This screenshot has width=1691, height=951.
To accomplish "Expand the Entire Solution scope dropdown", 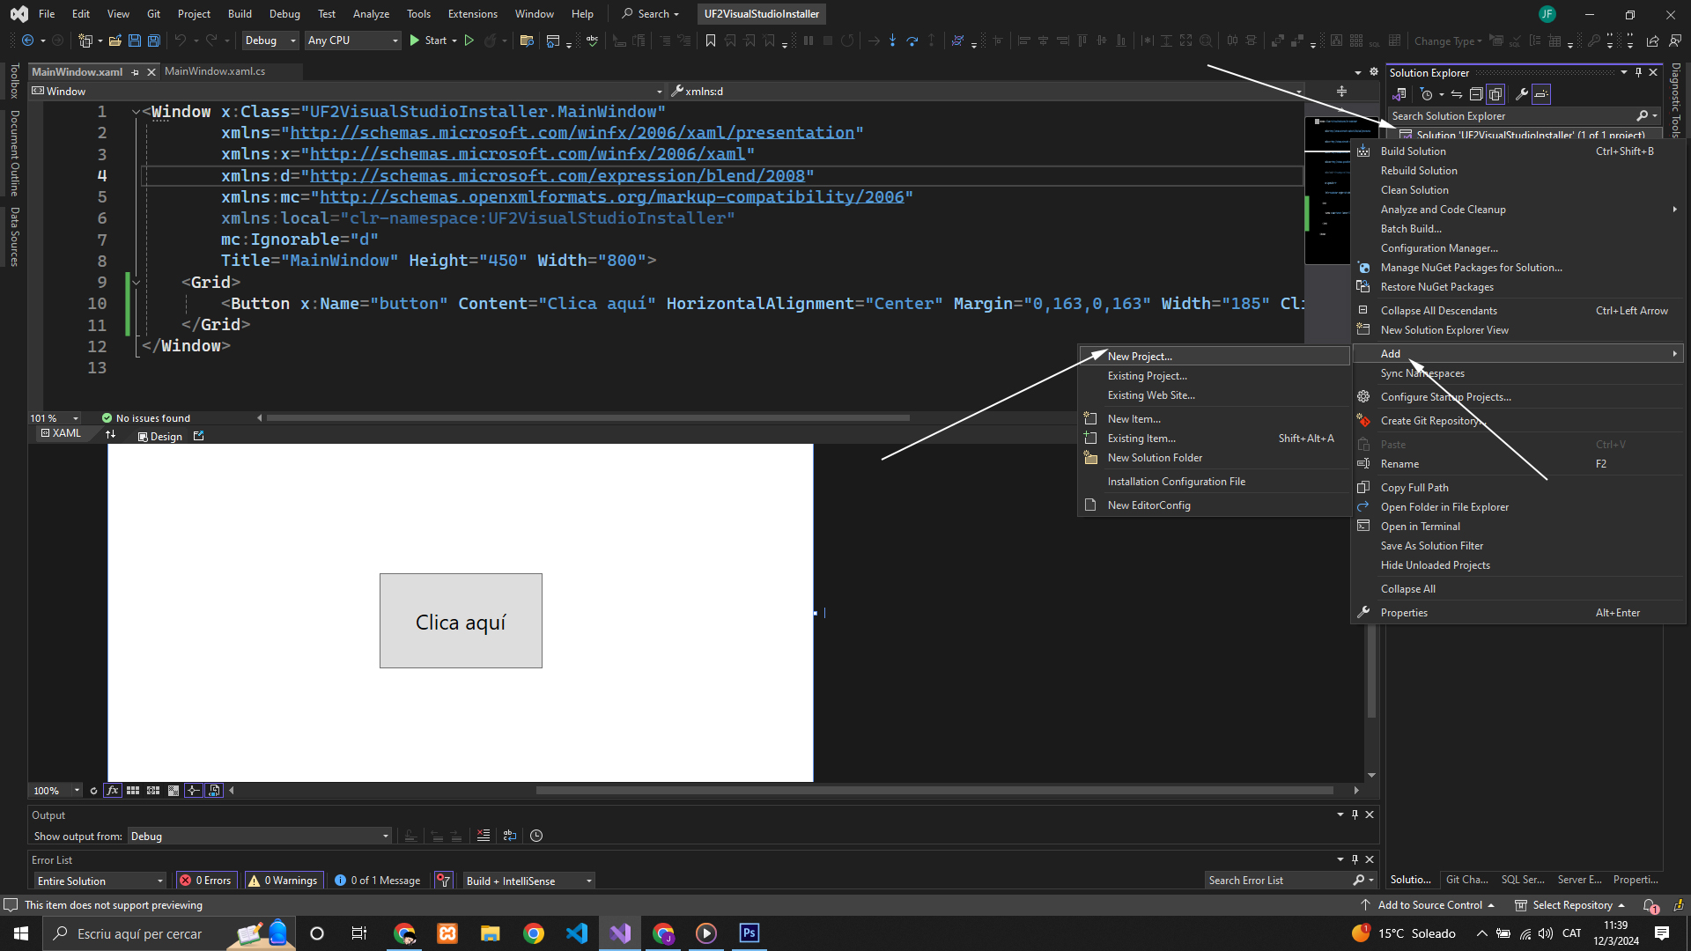I will click(x=100, y=881).
